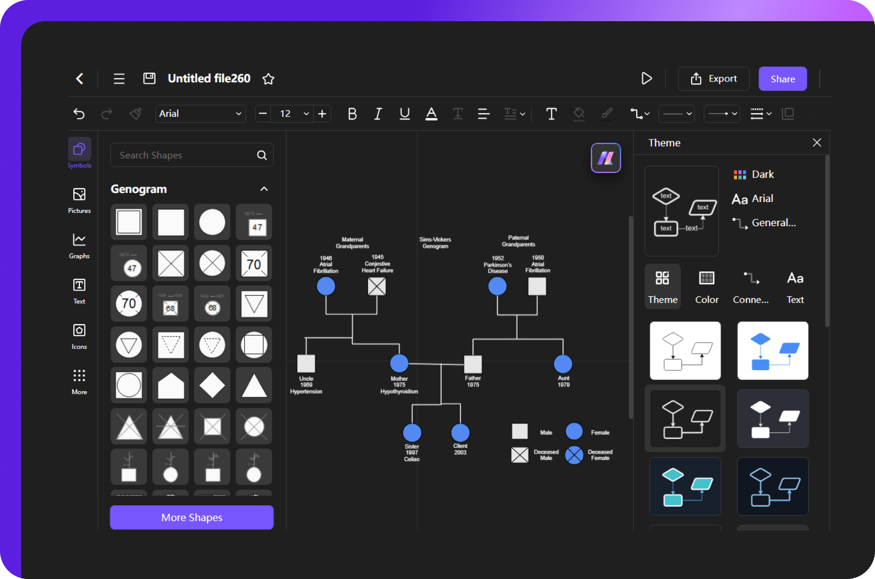Viewport: 875px width, 579px height.
Task: Toggle underline formatting on text
Action: (x=404, y=114)
